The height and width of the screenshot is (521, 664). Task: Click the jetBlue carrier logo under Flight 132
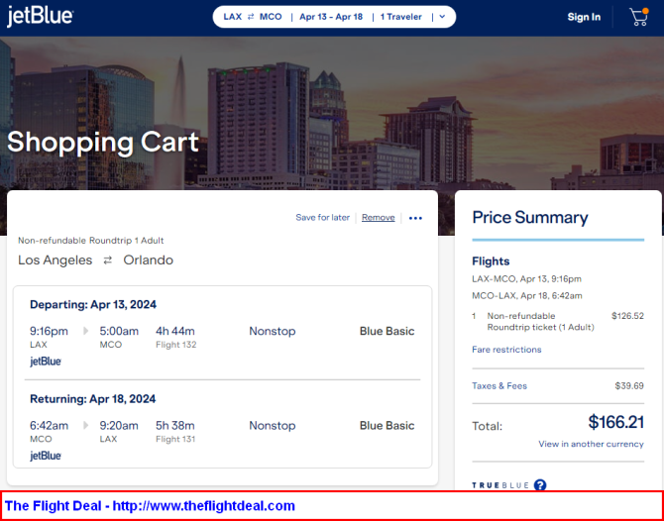(46, 362)
